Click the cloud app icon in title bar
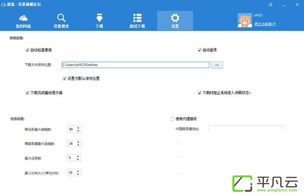The image size is (304, 196). coord(3,5)
